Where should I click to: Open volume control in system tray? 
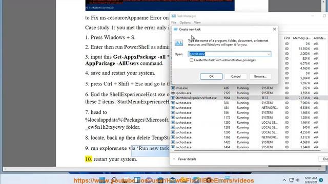(x=297, y=180)
